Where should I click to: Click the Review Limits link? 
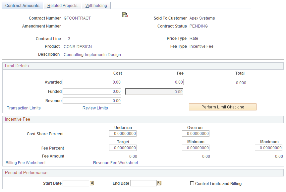[x=95, y=108]
